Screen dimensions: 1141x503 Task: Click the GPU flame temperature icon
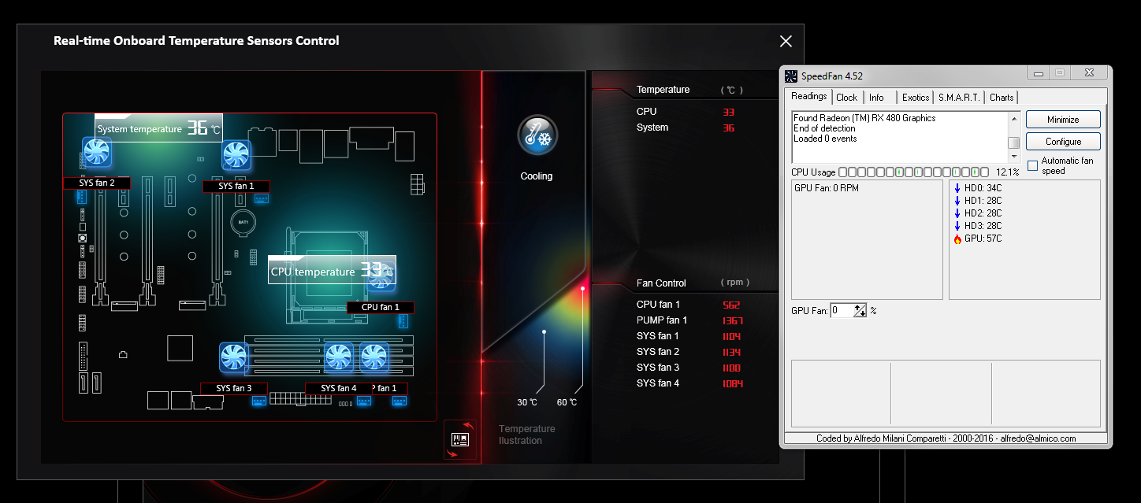pos(957,239)
